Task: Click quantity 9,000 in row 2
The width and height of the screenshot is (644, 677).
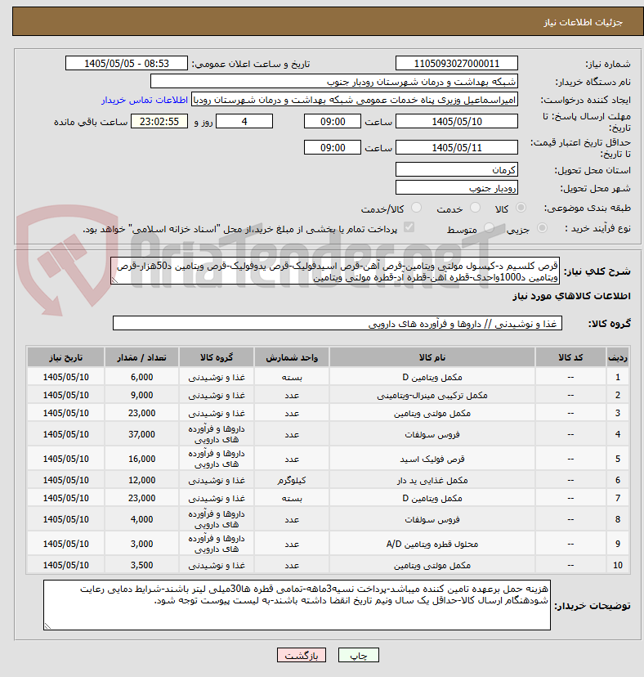Action: click(x=141, y=395)
